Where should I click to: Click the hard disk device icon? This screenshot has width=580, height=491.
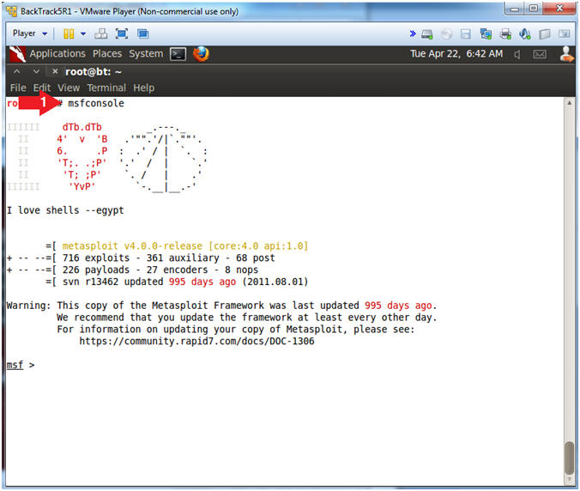[x=427, y=34]
